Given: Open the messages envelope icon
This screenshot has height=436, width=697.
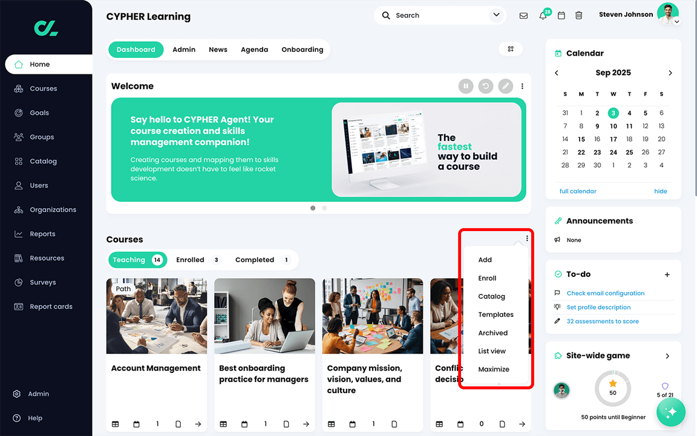Looking at the screenshot, I should 523,15.
